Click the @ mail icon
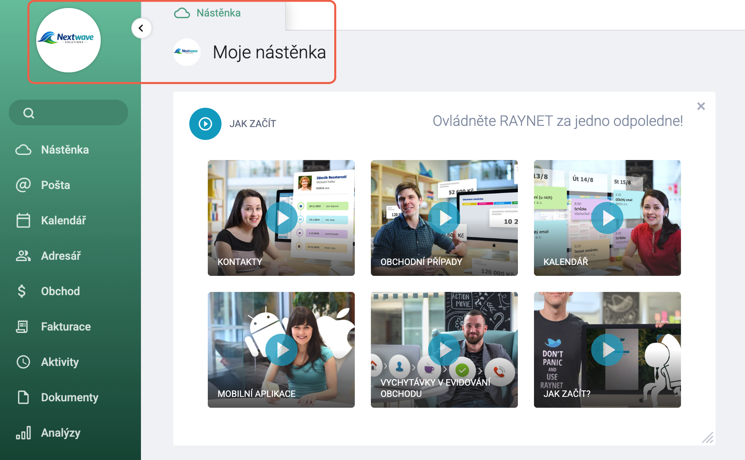The width and height of the screenshot is (745, 460). 23,185
